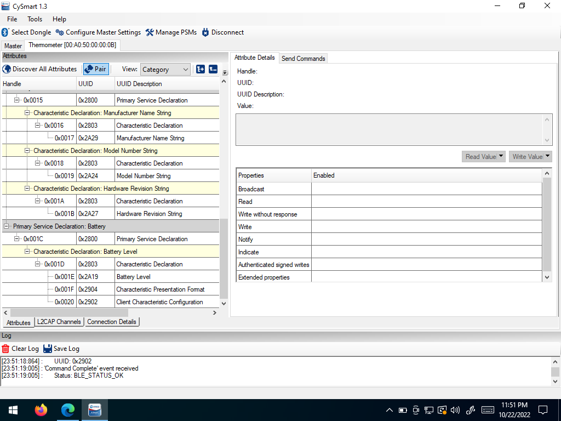561x421 pixels.
Task: Select Client Characteristic Configuration row 0x0020
Action: pyautogui.click(x=111, y=302)
